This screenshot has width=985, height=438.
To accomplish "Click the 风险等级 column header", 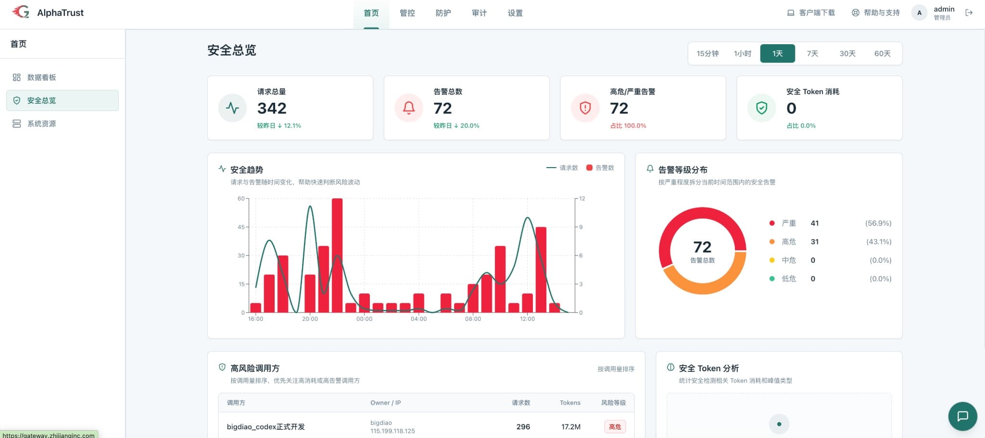I will (x=614, y=402).
